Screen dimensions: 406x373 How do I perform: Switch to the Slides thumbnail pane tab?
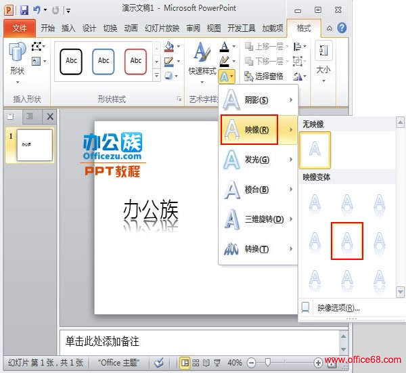[x=11, y=116]
